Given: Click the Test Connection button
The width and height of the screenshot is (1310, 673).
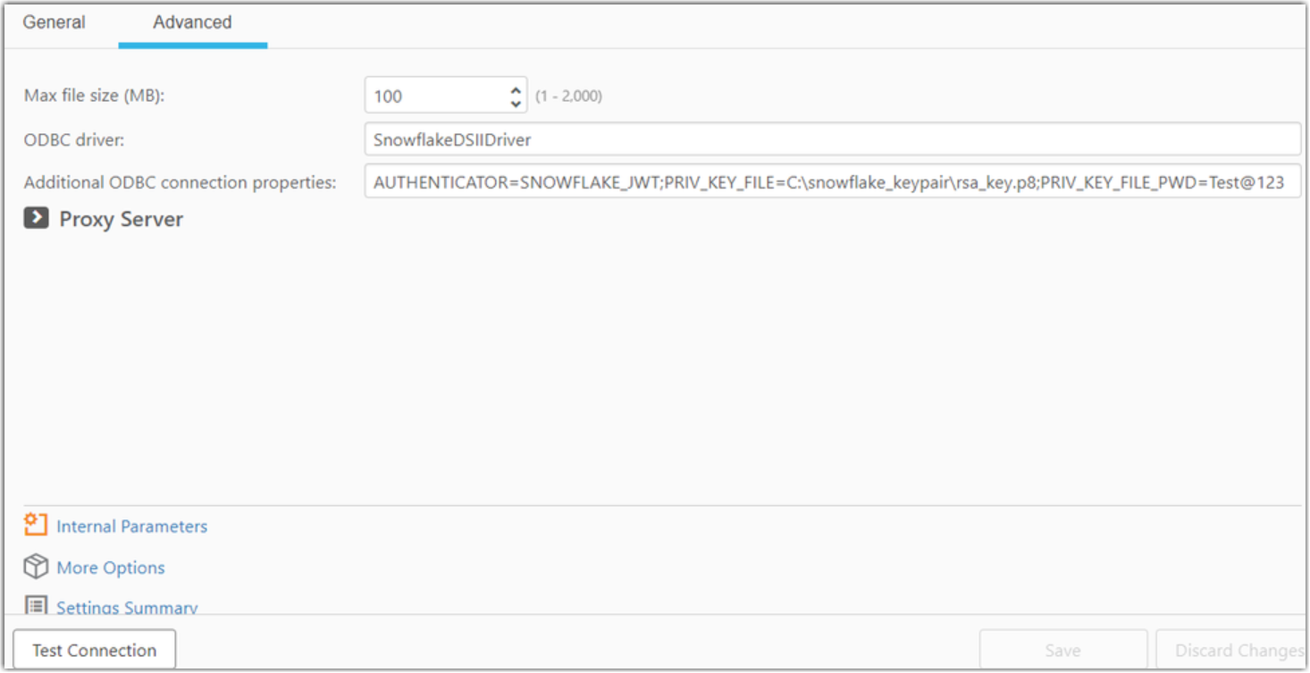Looking at the screenshot, I should (x=94, y=650).
